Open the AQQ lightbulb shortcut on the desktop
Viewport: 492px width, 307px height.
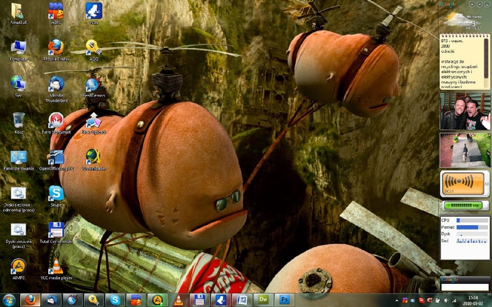click(94, 50)
